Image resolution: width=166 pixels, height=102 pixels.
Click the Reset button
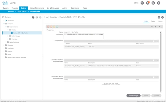[x=146, y=96]
